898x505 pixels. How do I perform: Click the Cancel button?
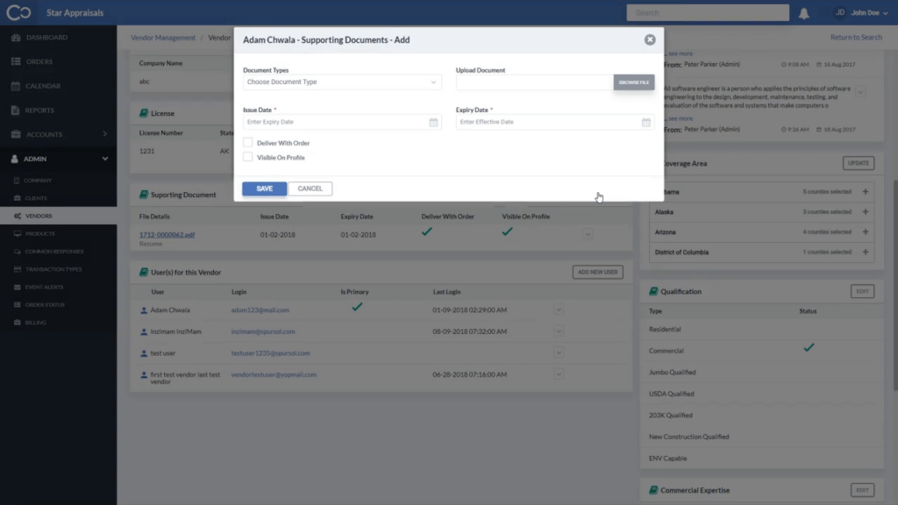[x=310, y=188]
